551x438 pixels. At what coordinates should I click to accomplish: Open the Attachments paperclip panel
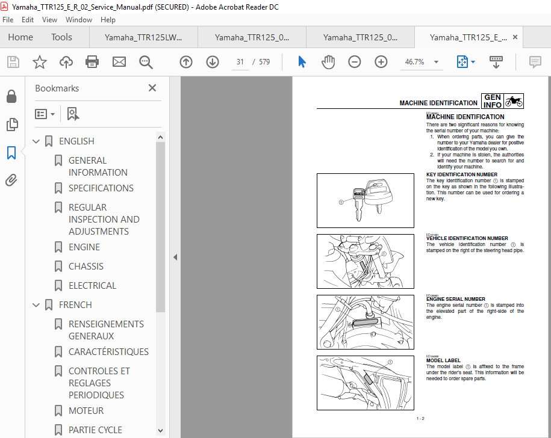(11, 180)
